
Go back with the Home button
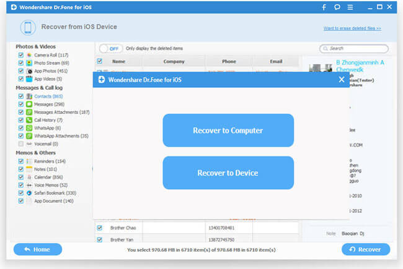point(38,249)
